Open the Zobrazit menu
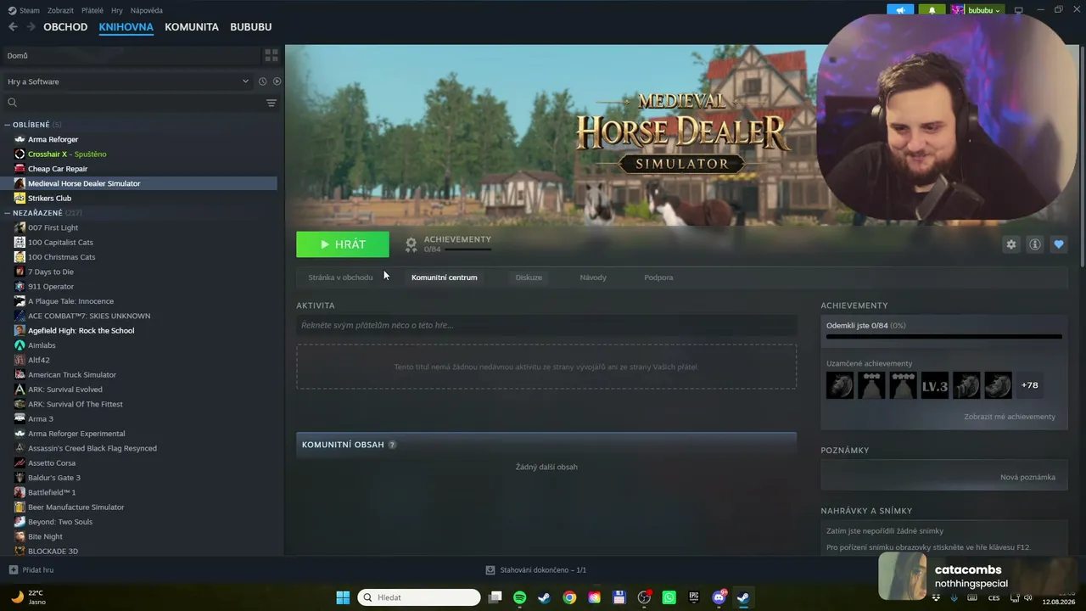The width and height of the screenshot is (1086, 611). [x=60, y=11]
